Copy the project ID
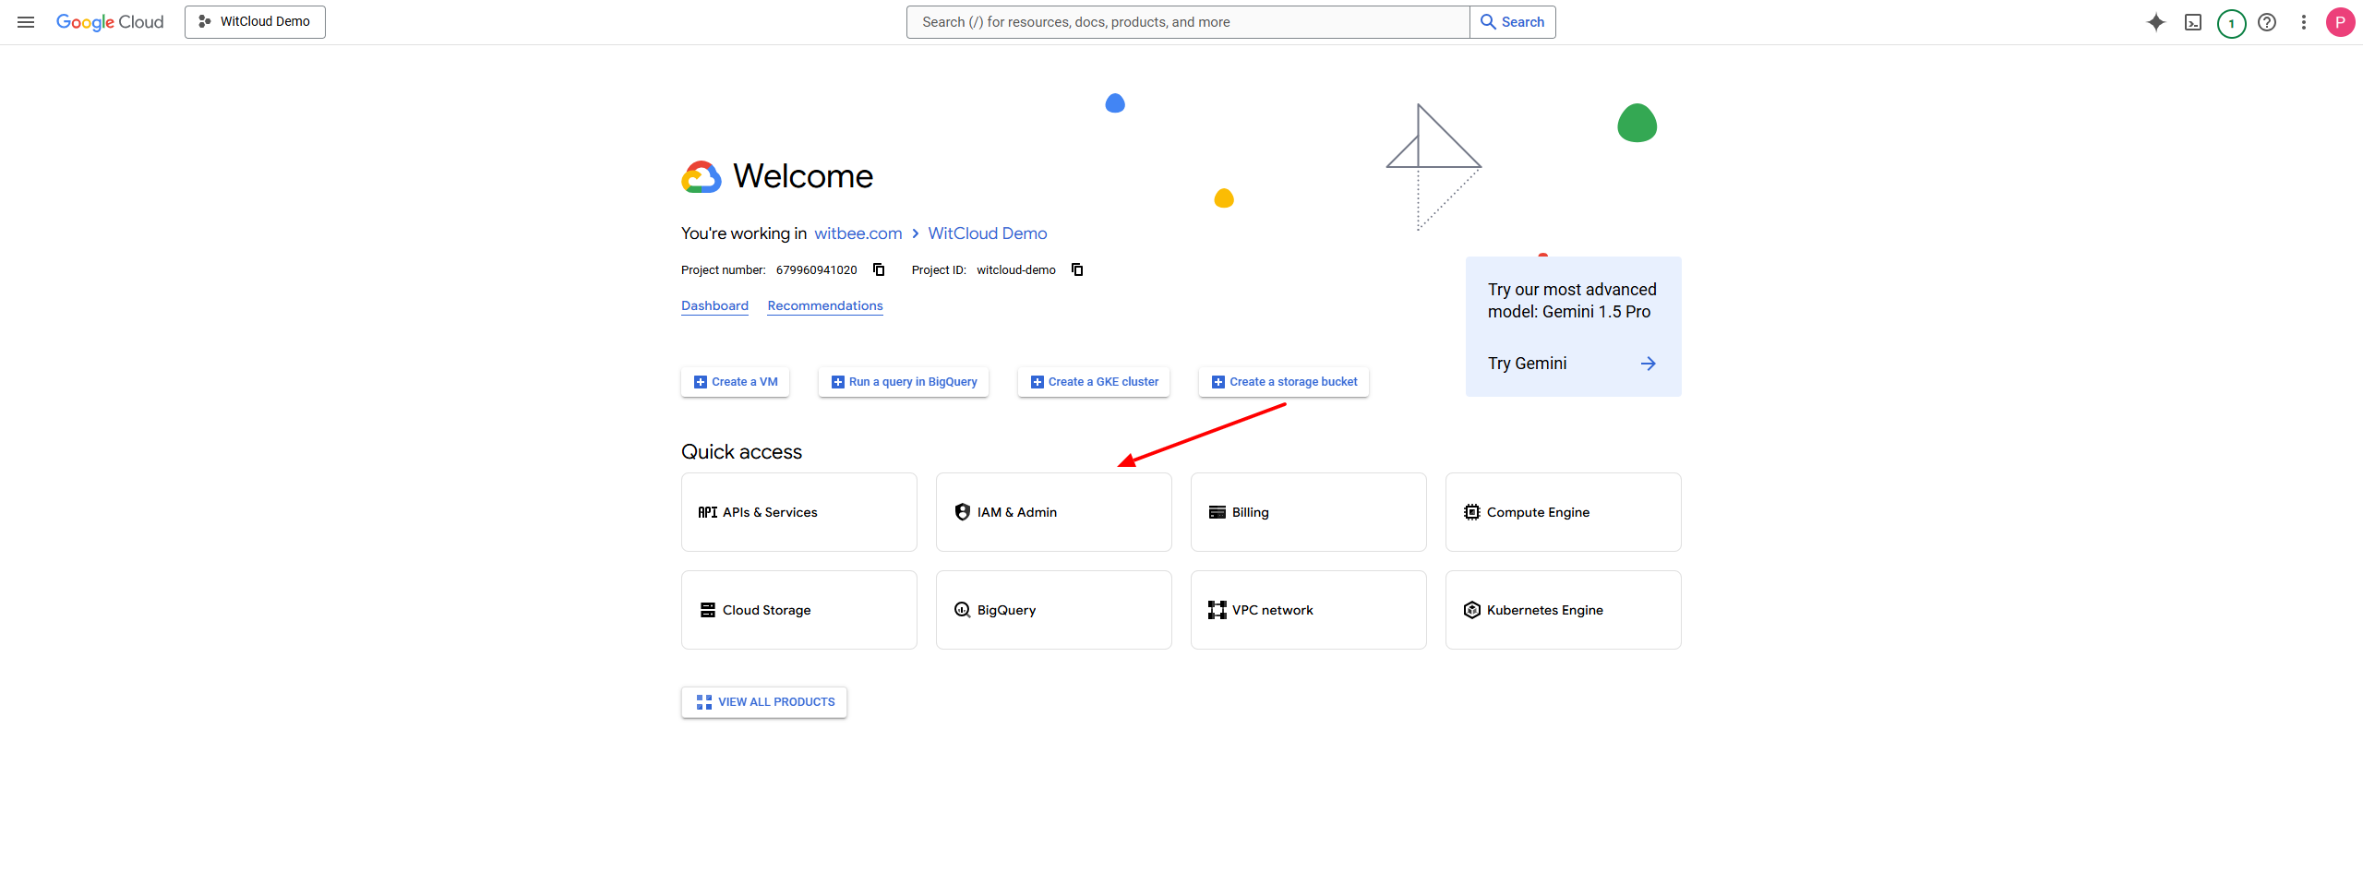Viewport: 2363px width, 872px height. pyautogui.click(x=1077, y=269)
